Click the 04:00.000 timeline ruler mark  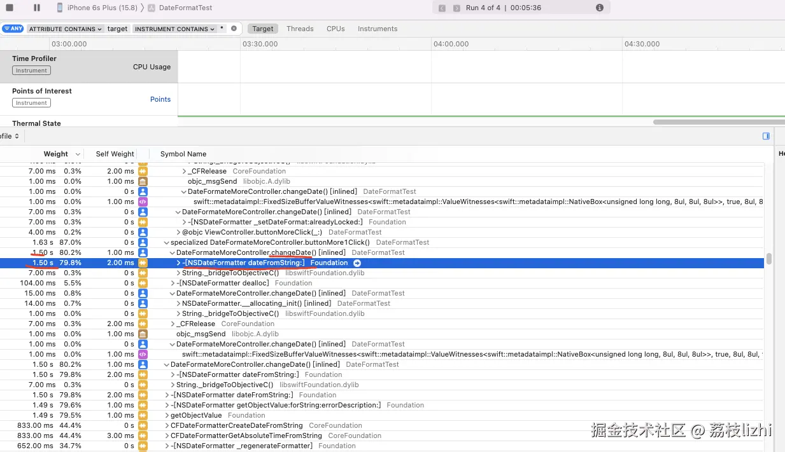451,44
